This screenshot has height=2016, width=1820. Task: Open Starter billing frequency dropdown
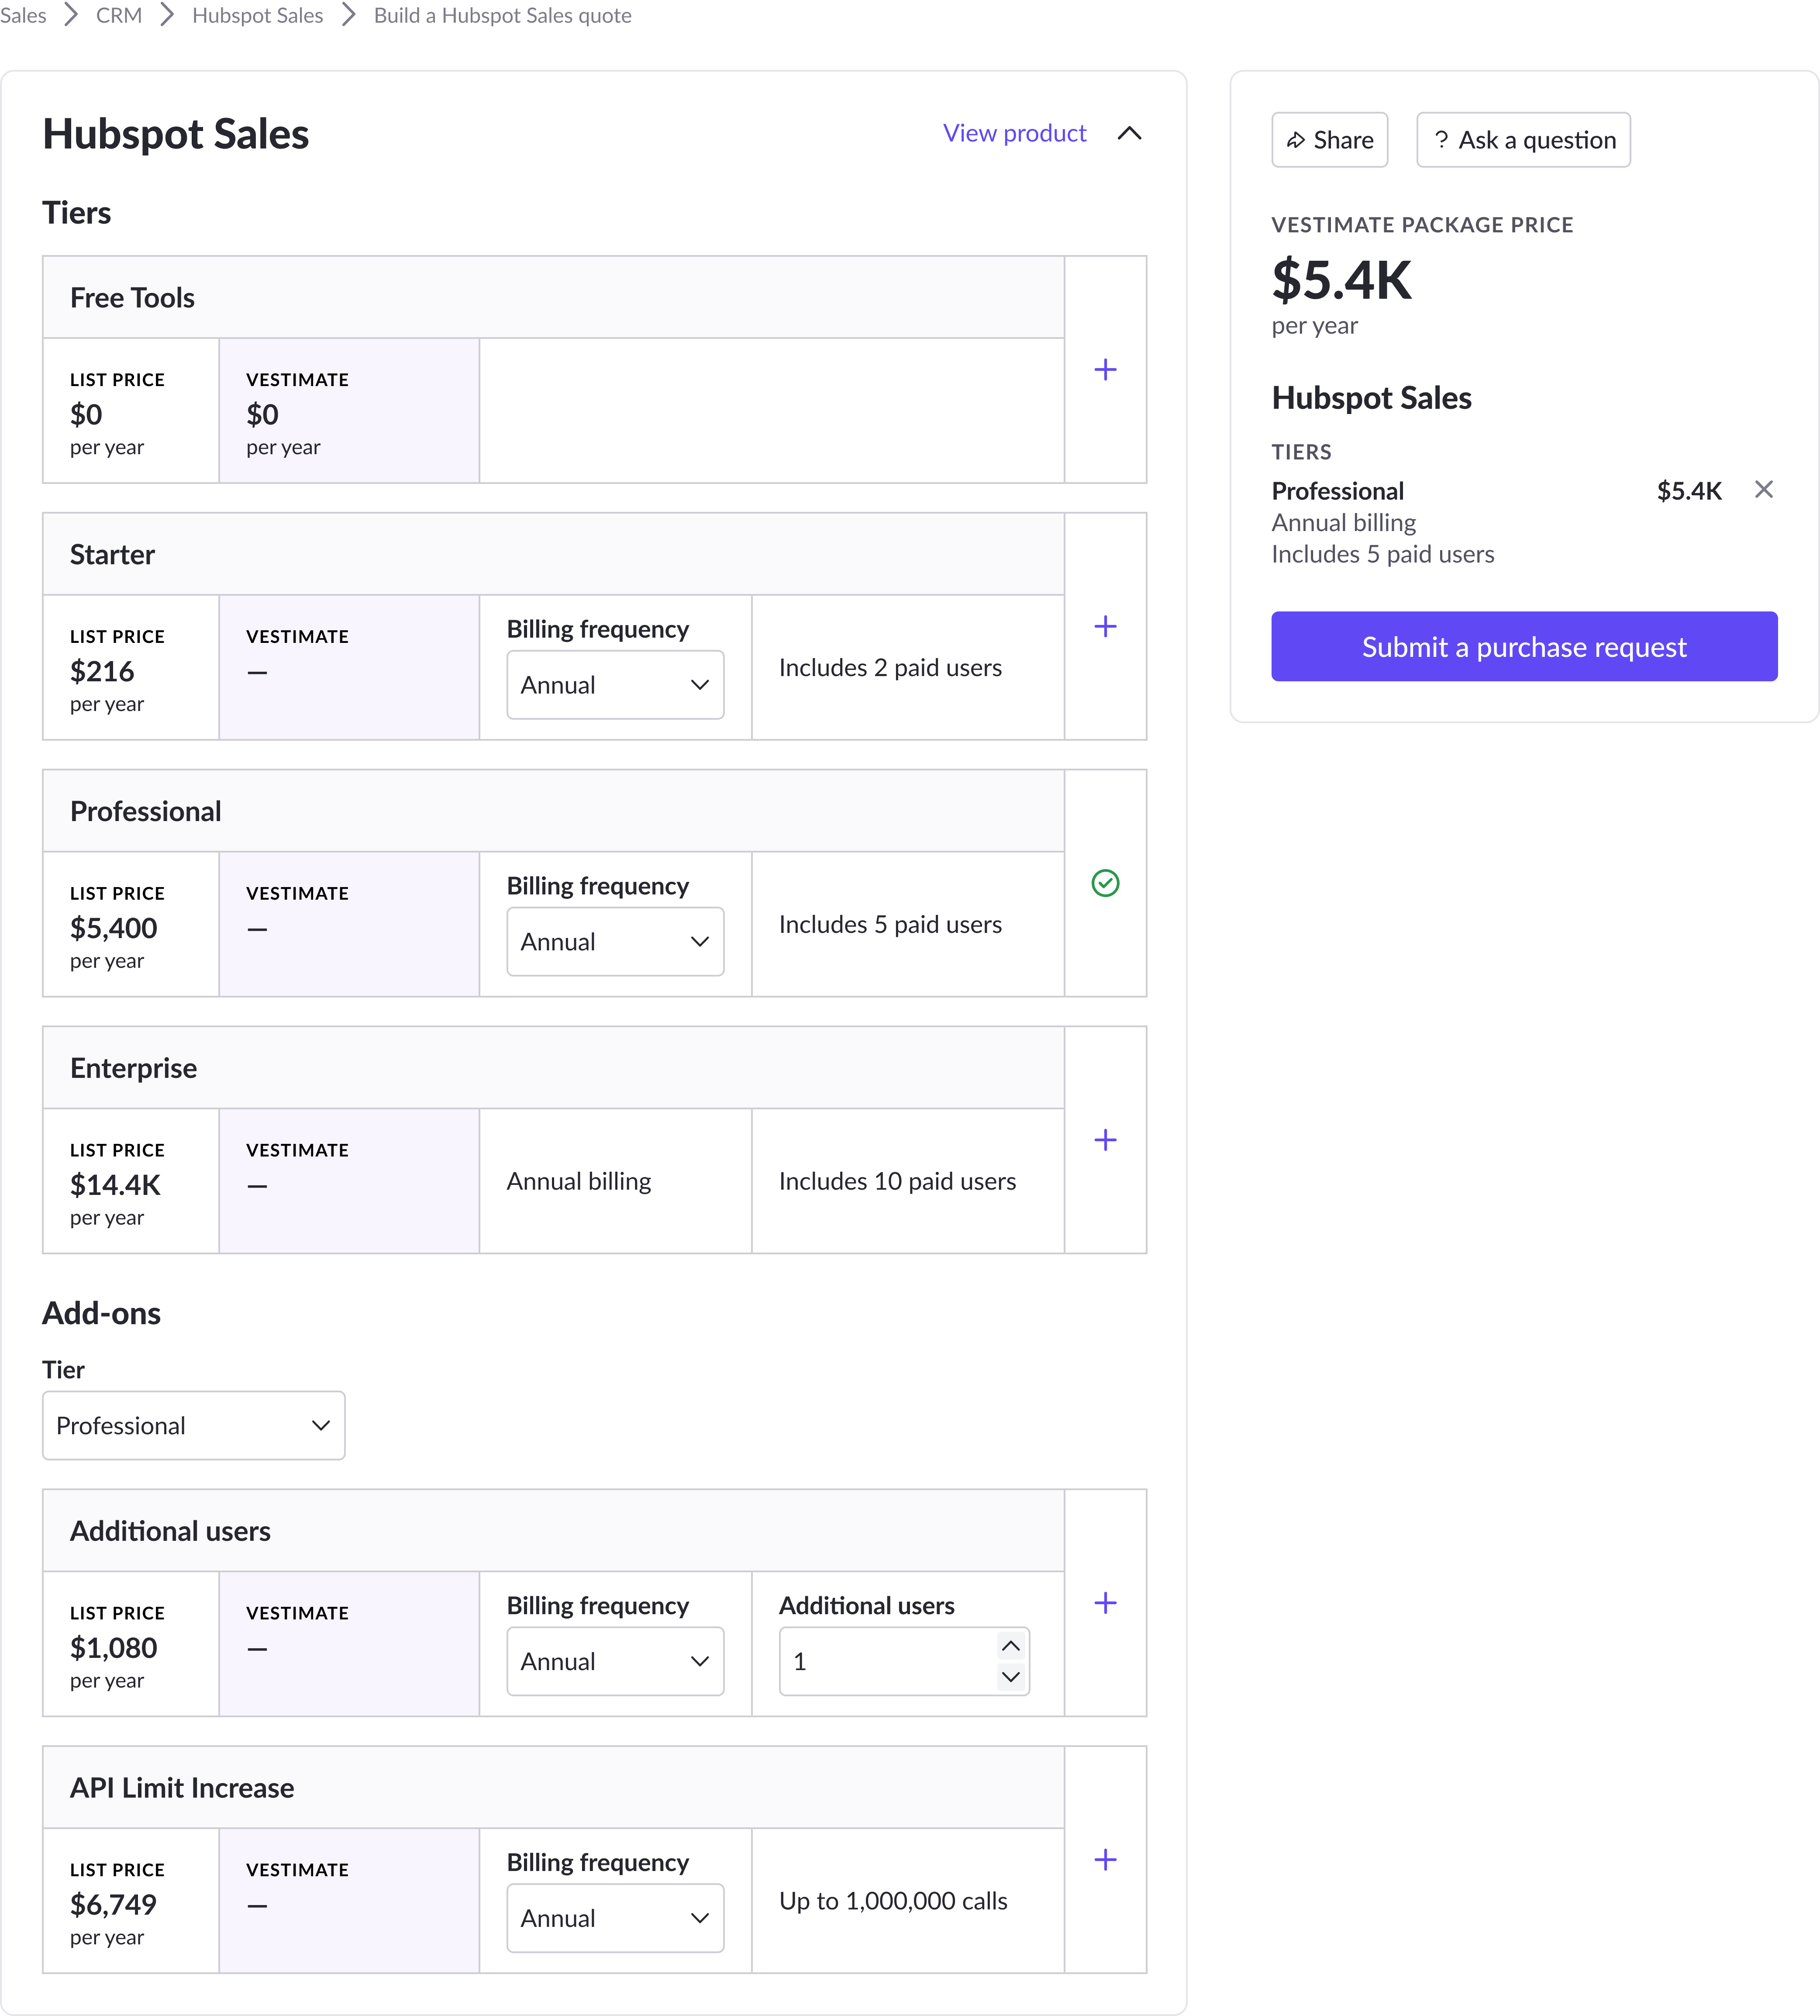(615, 685)
